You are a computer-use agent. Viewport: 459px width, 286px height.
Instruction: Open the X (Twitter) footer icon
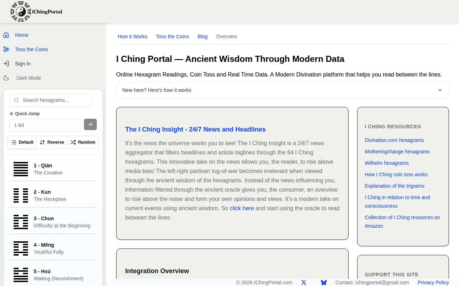click(304, 282)
